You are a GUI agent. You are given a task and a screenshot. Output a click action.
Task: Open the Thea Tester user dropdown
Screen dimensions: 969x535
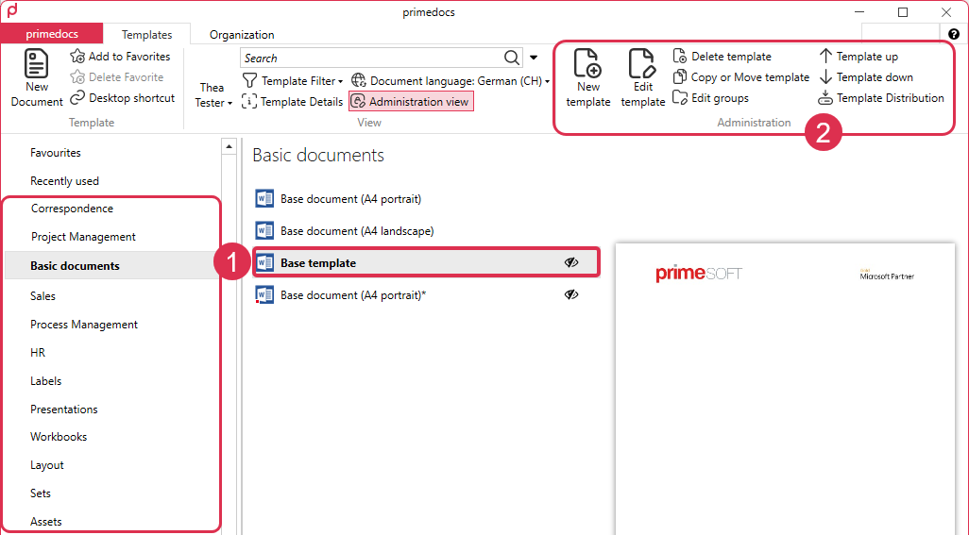point(213,95)
